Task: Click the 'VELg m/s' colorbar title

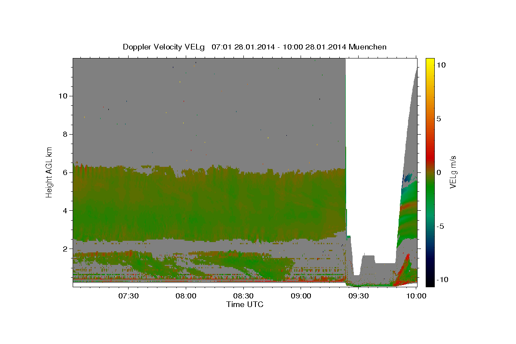Action: (453, 172)
